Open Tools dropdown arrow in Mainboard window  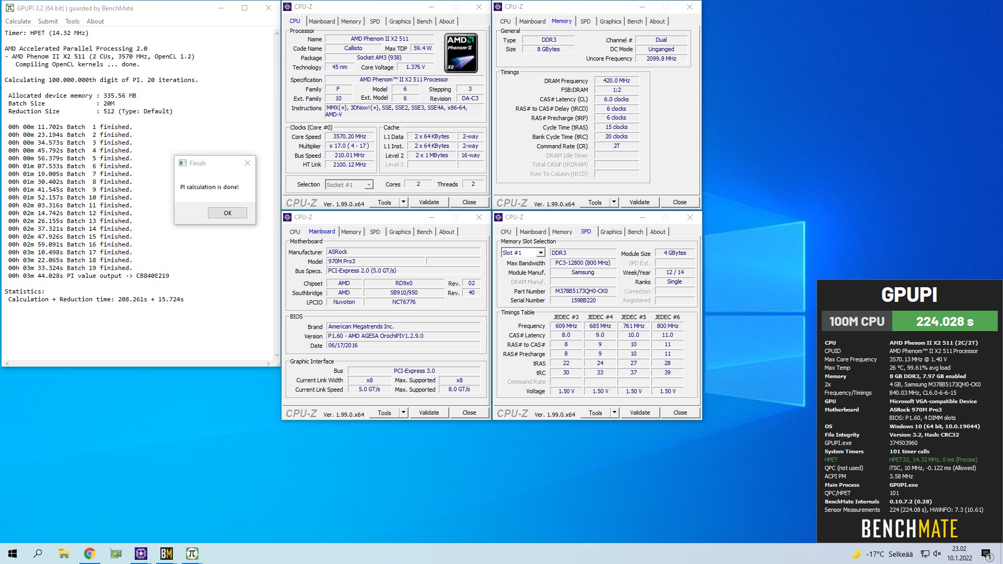(x=403, y=413)
